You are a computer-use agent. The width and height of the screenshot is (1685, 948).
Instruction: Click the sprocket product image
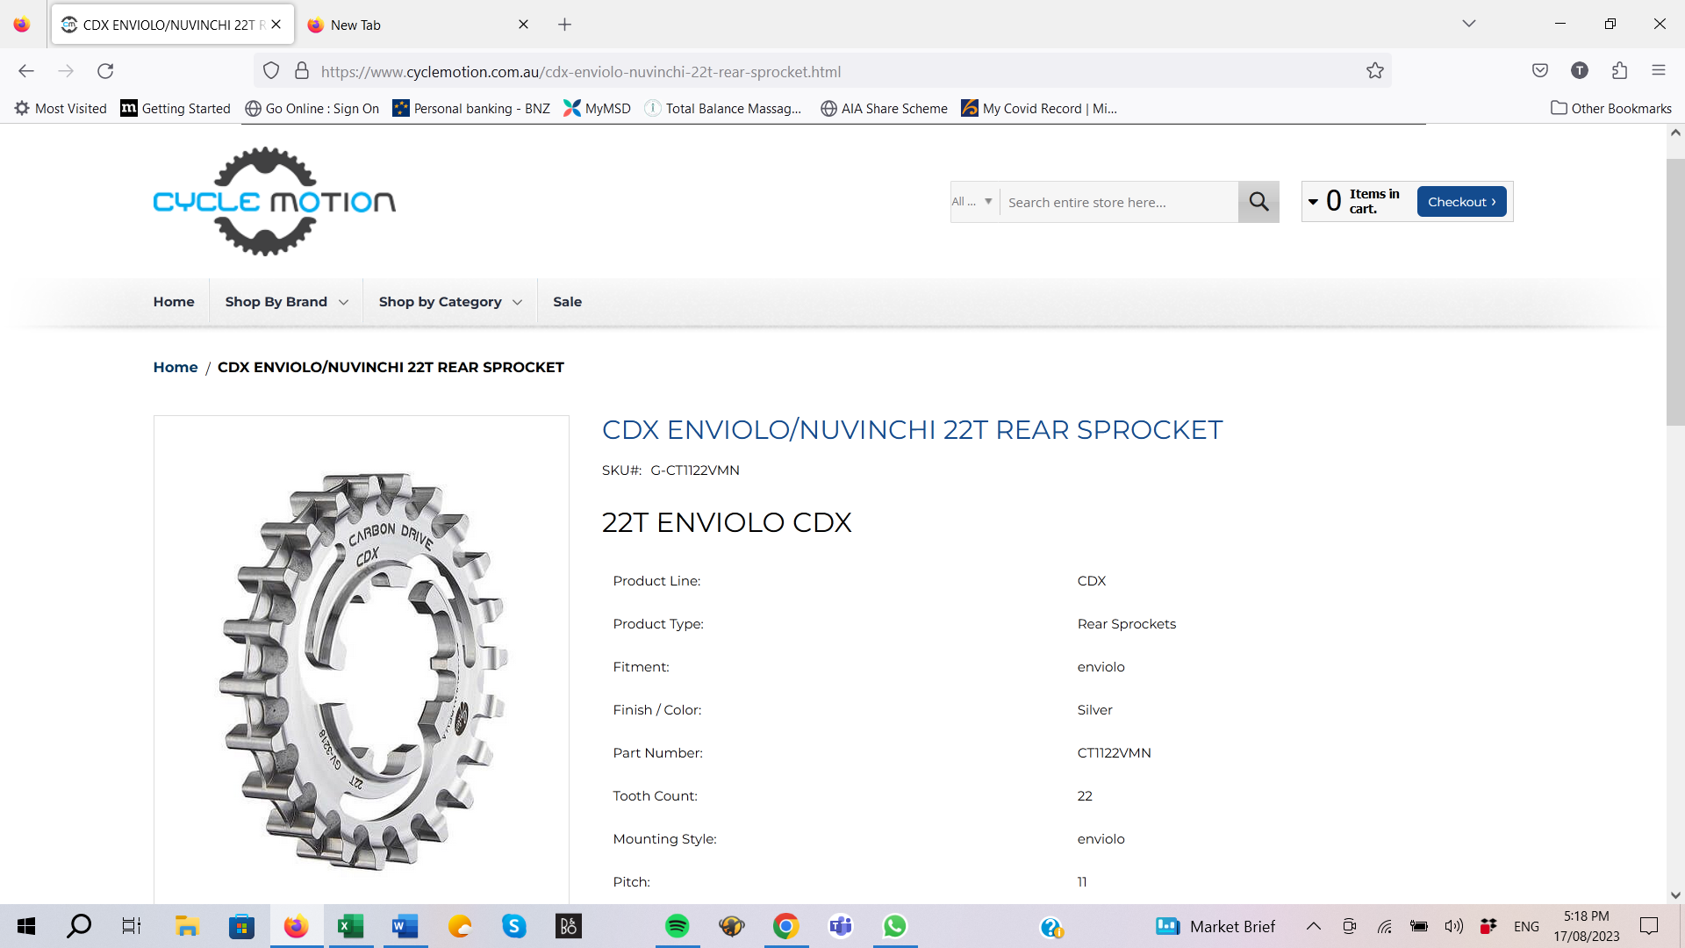362,671
